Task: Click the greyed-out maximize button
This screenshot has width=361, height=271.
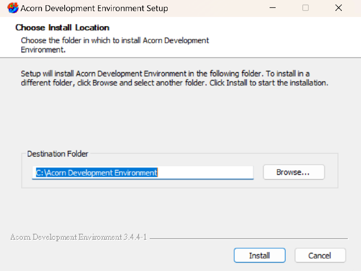Action: tap(305, 8)
